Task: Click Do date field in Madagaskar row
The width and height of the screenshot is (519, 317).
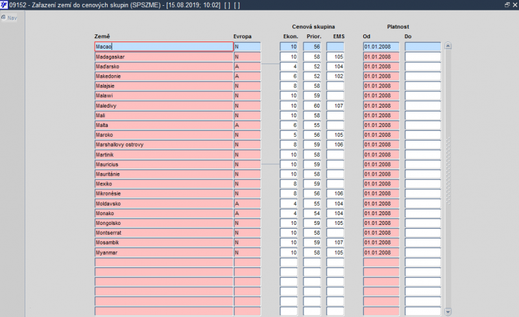Action: click(x=423, y=56)
